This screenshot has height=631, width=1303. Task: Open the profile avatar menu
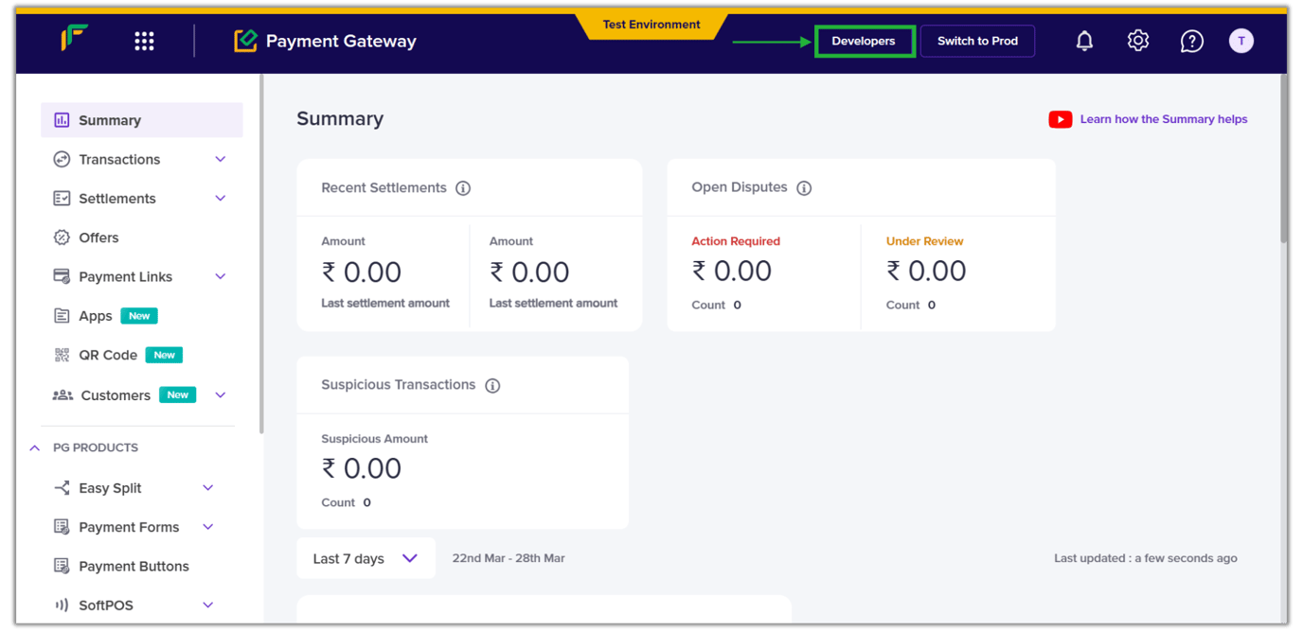pyautogui.click(x=1241, y=41)
